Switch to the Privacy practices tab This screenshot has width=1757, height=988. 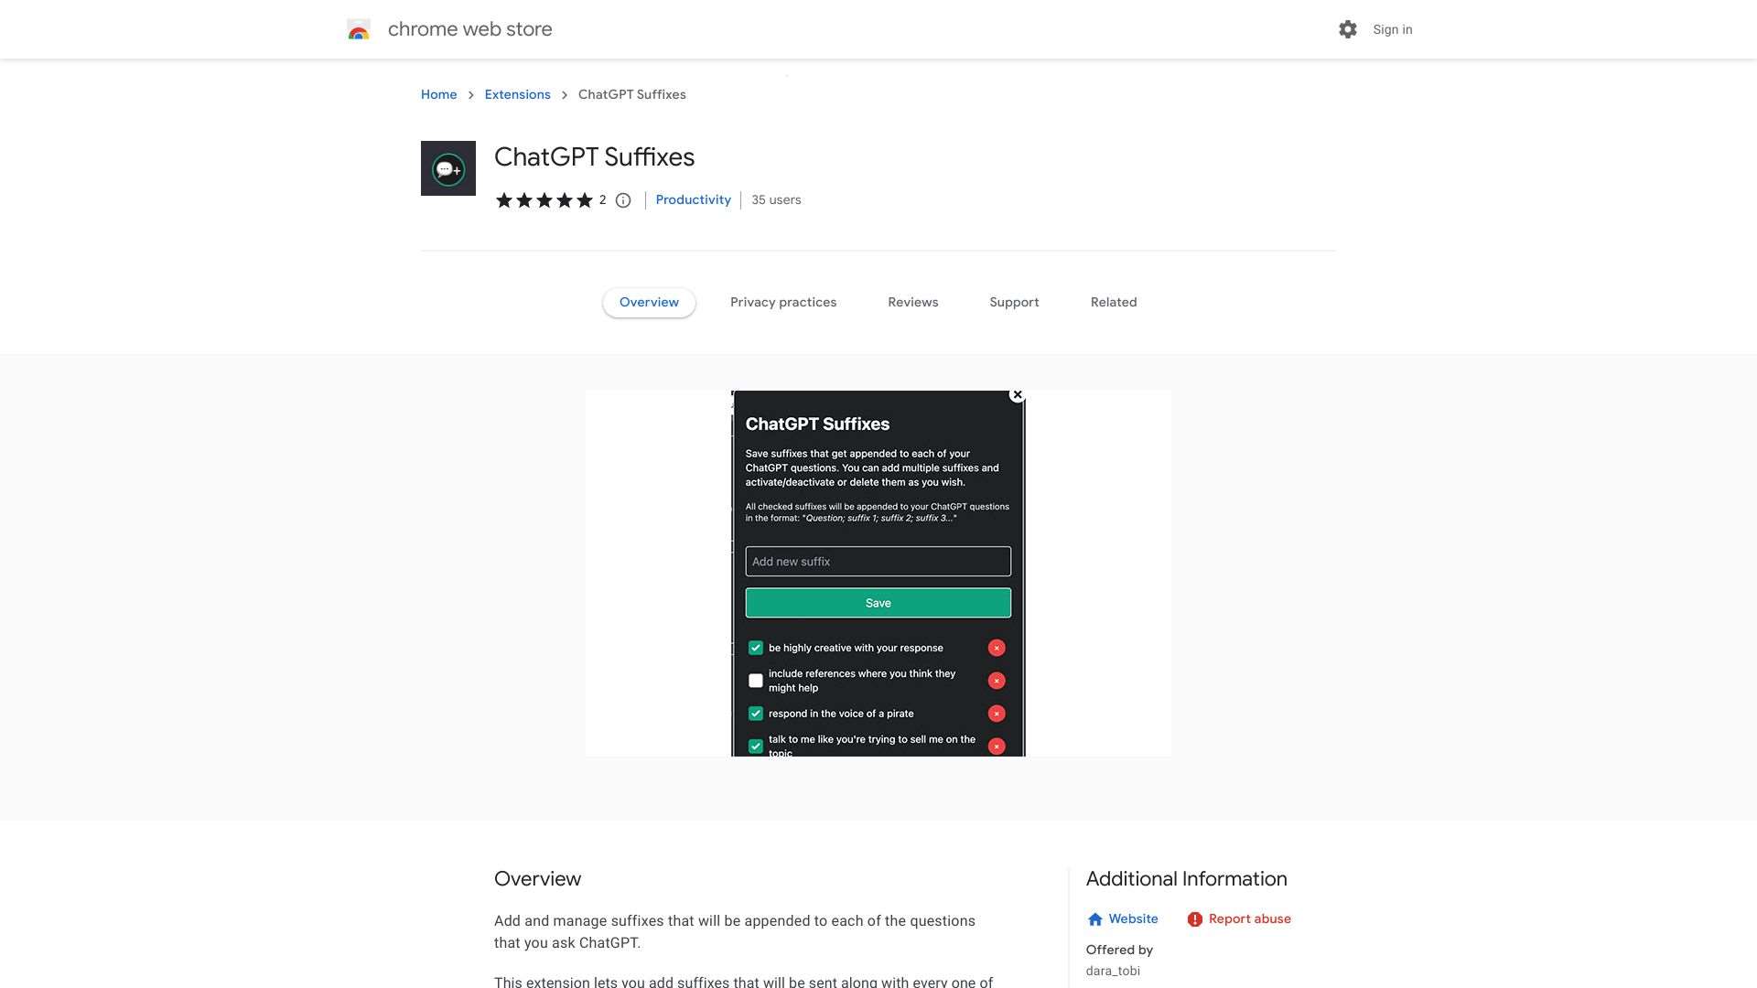[x=783, y=302]
